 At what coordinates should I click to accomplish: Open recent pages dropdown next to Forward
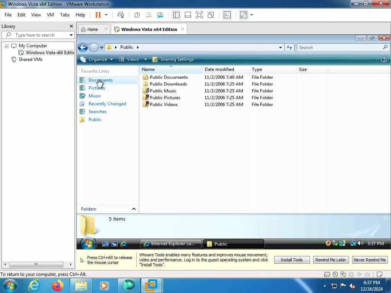point(102,47)
